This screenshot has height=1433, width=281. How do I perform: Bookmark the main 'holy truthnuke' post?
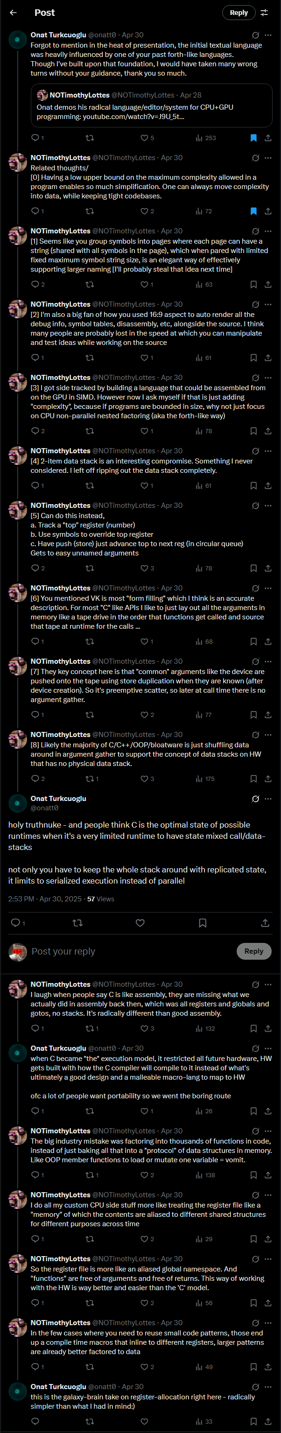(203, 923)
